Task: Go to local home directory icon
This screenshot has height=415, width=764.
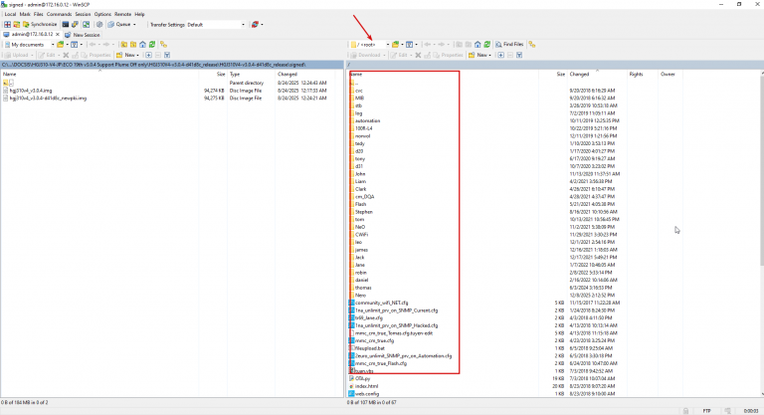Action: (x=143, y=45)
